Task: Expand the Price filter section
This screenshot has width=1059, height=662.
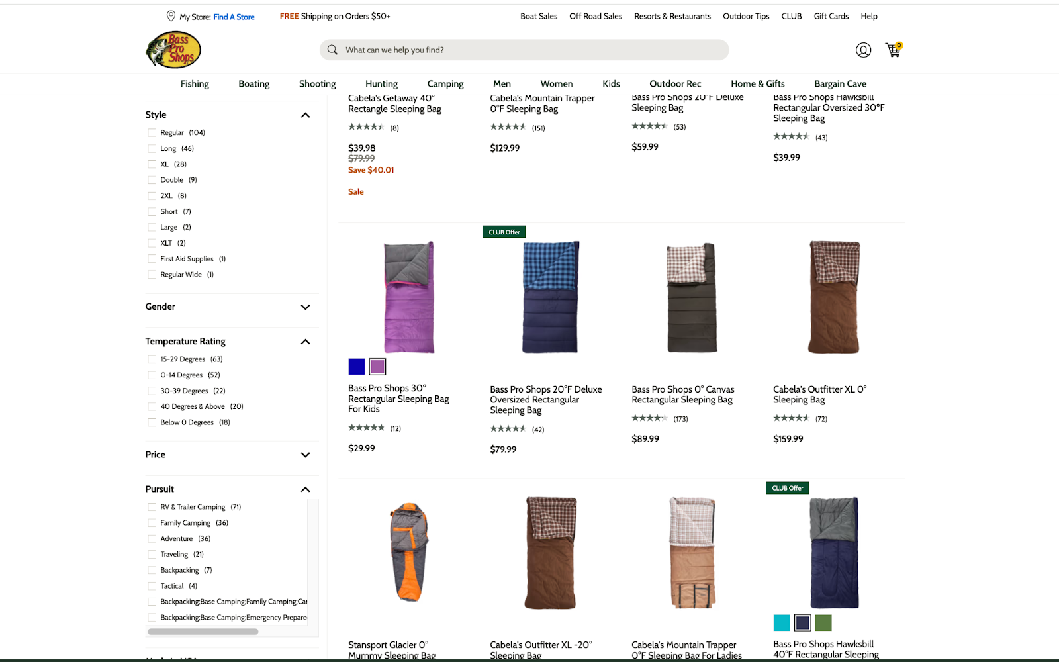Action: click(x=305, y=455)
